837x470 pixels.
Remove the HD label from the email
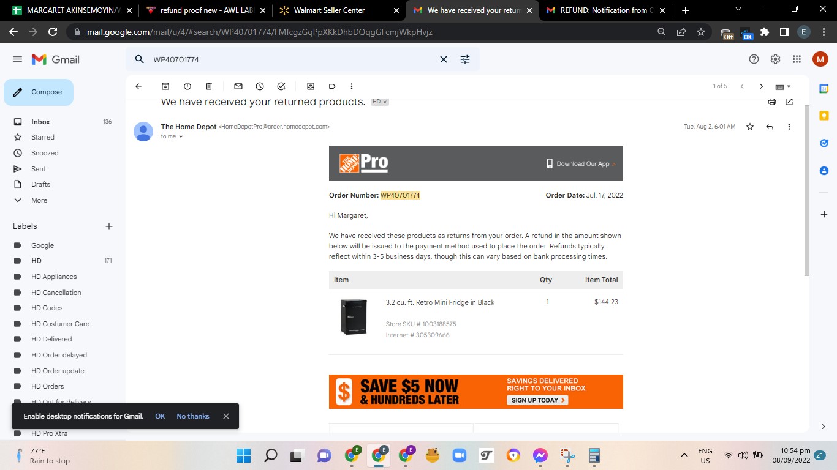click(x=385, y=102)
